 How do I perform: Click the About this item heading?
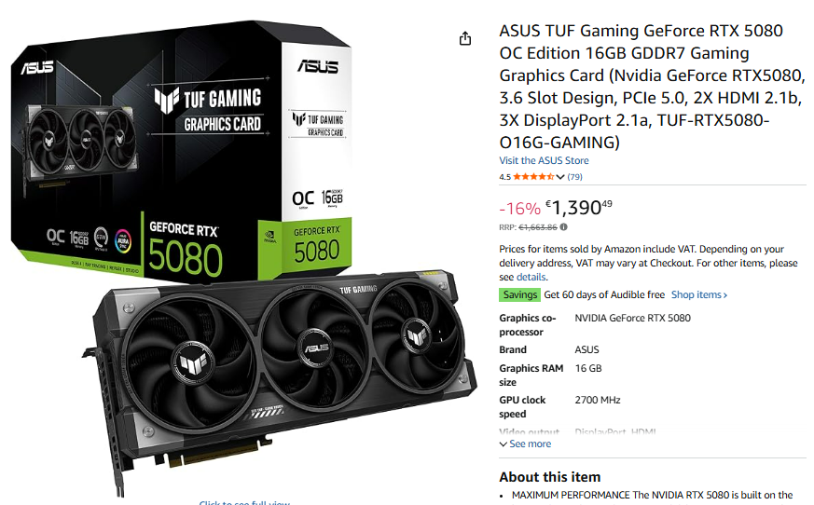[550, 477]
